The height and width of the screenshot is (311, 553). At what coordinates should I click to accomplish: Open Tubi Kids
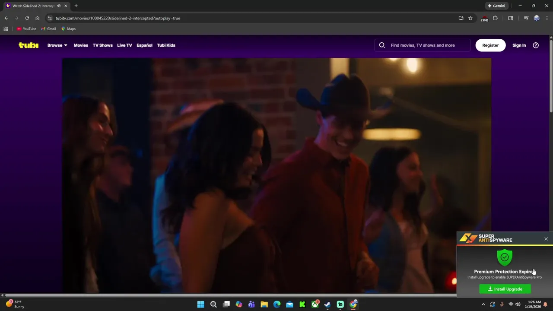tap(166, 45)
